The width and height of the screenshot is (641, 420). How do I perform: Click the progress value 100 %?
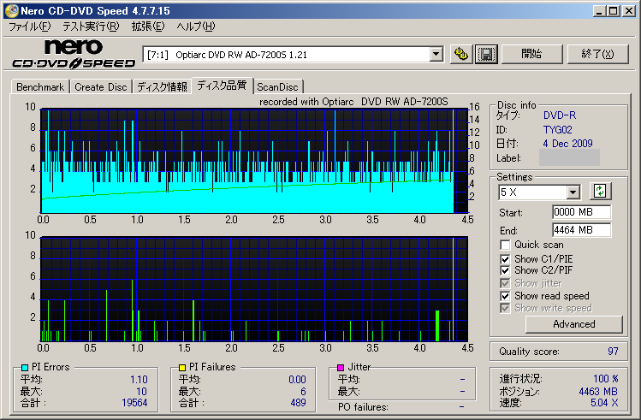pos(606,379)
